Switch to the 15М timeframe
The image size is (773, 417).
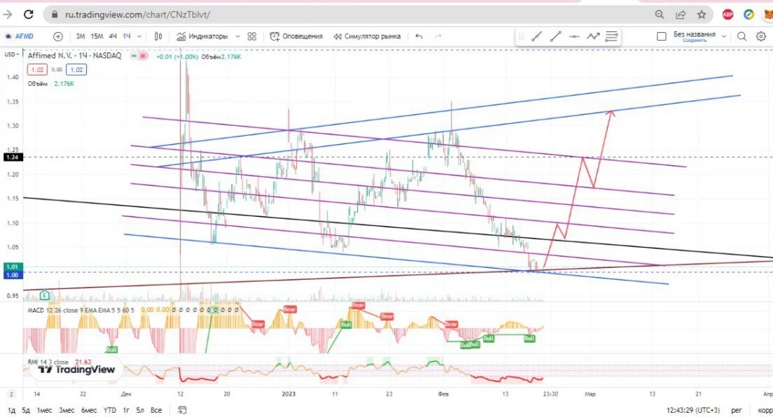pyautogui.click(x=97, y=36)
